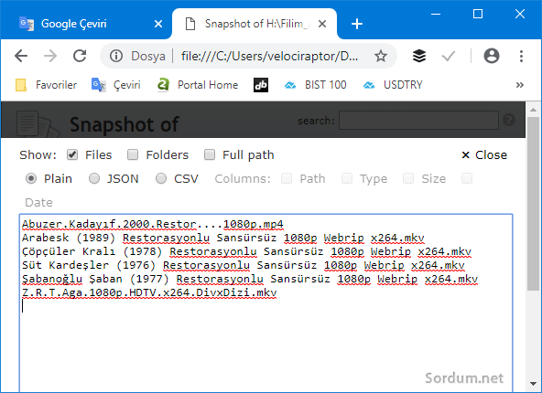Tick the Path column checkbox
The height and width of the screenshot is (393, 542).
tap(287, 178)
